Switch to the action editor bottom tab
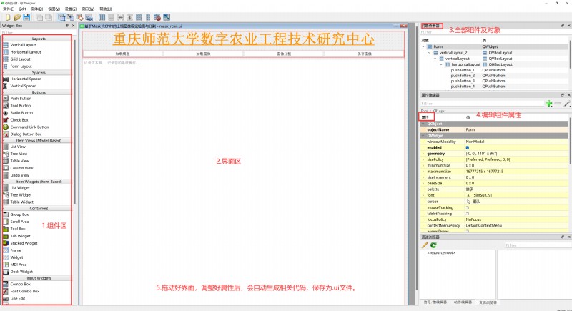This screenshot has width=572, height=311. pyautogui.click(x=463, y=302)
